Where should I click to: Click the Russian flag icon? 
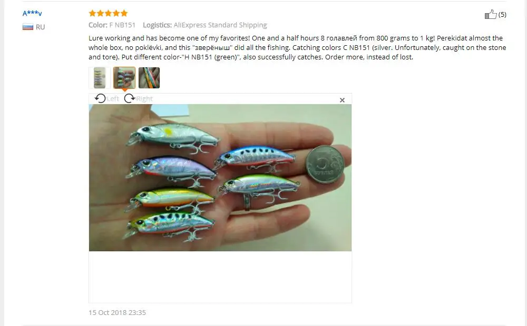[28, 27]
